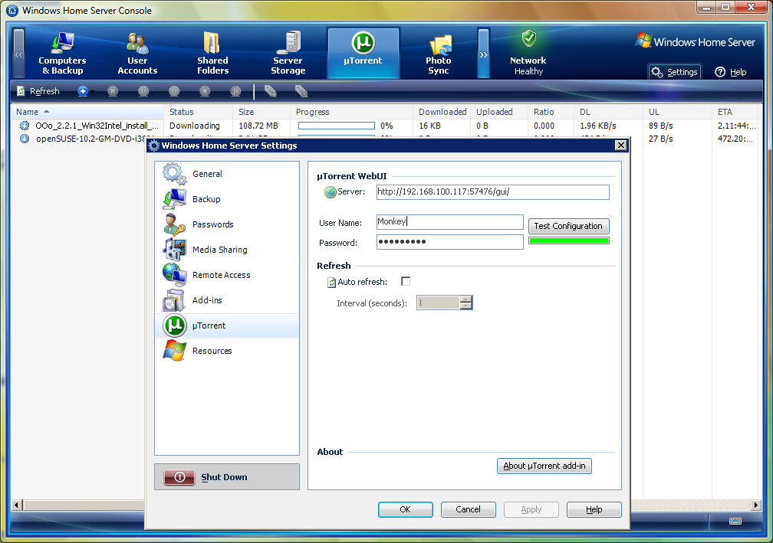Expand the add torrent dropdown arrow
This screenshot has width=773, height=543.
[x=92, y=92]
